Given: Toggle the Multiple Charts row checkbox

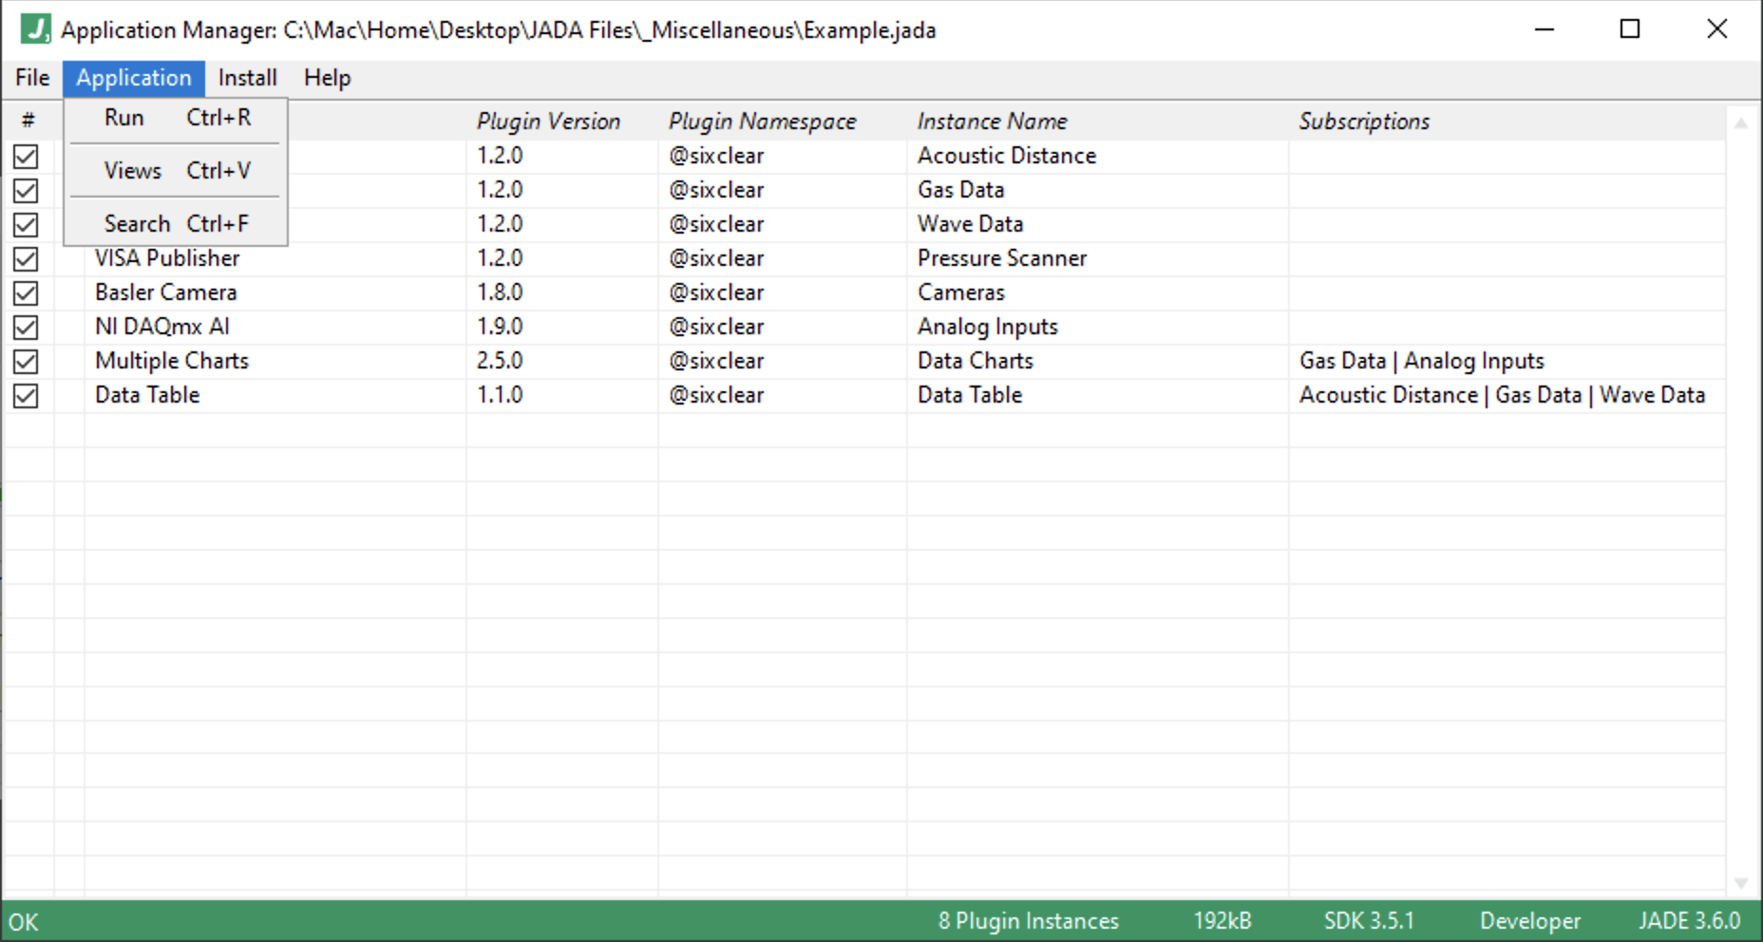Looking at the screenshot, I should click(26, 361).
